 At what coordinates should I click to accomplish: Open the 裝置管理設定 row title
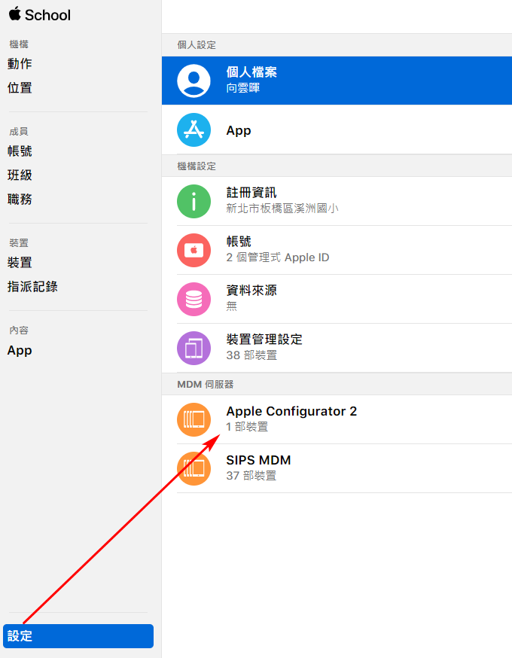coord(264,339)
